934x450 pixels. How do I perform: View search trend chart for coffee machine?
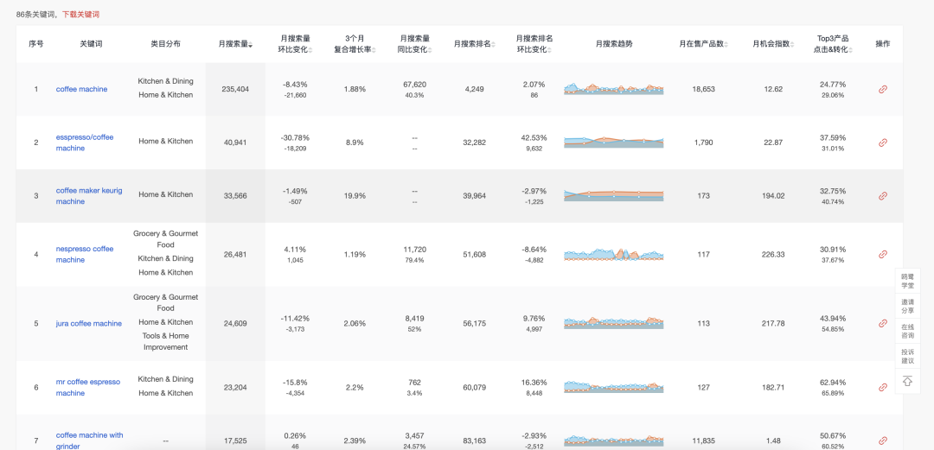tap(613, 89)
